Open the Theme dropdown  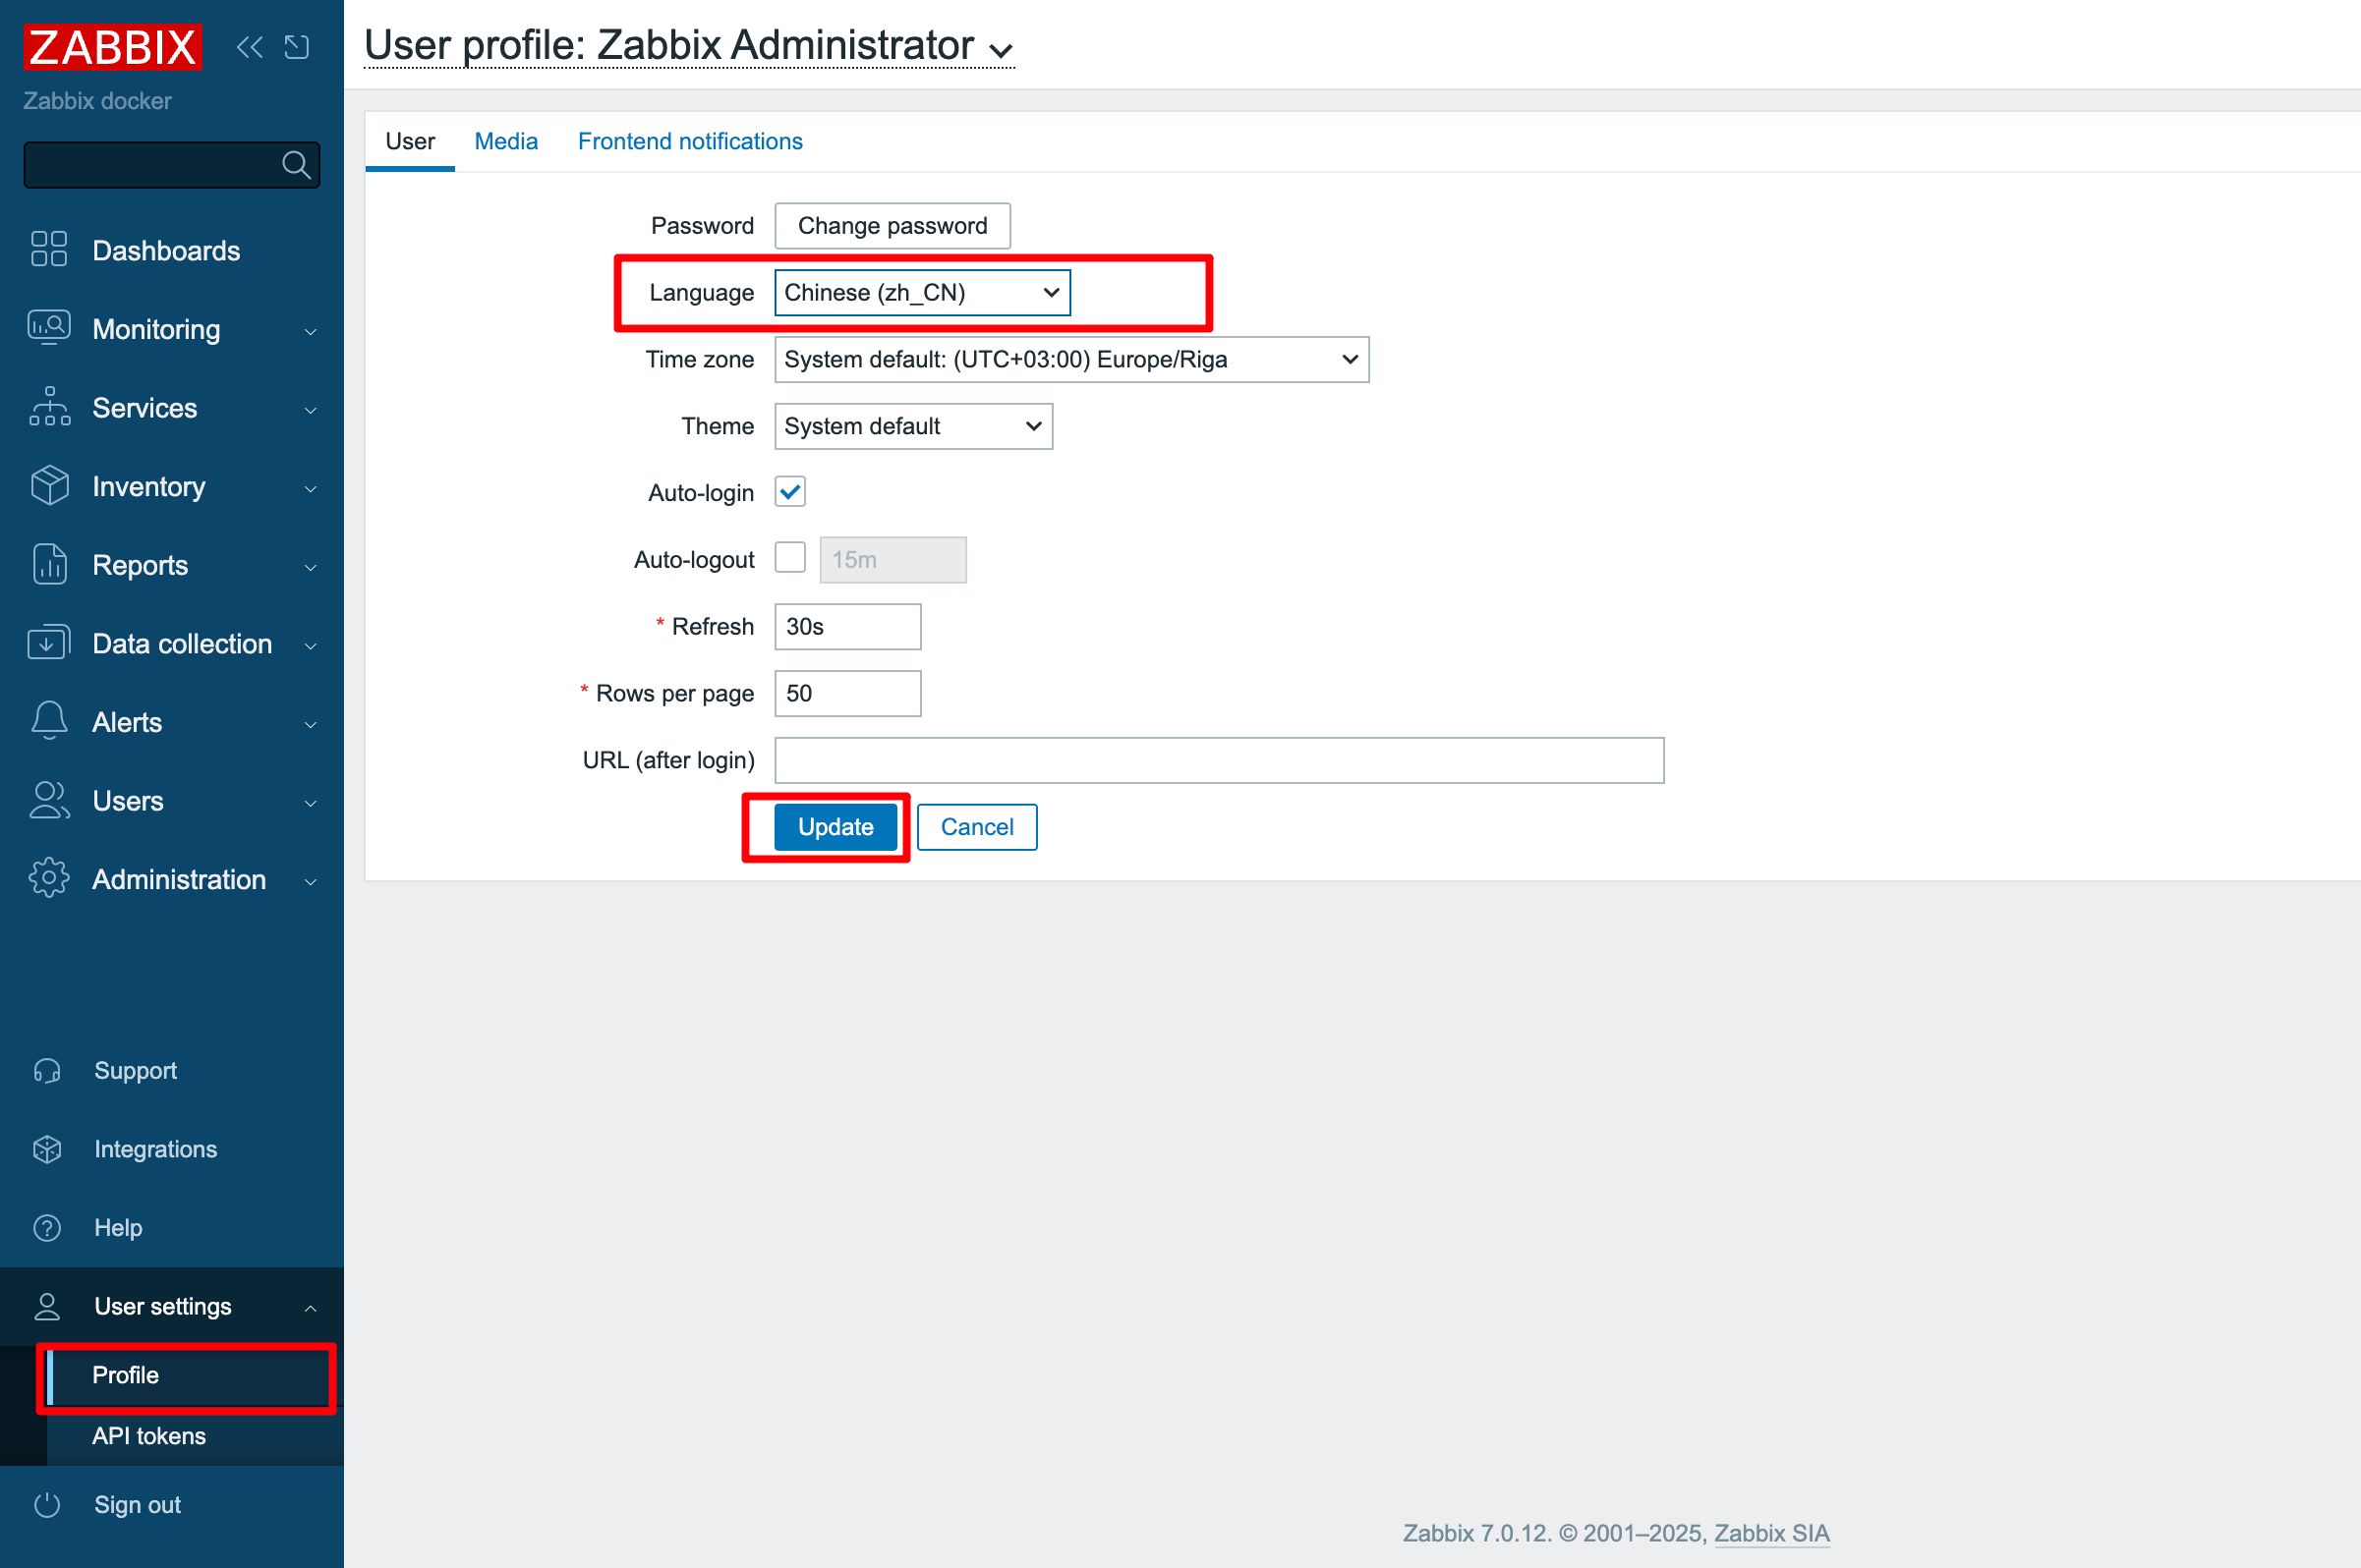913,426
